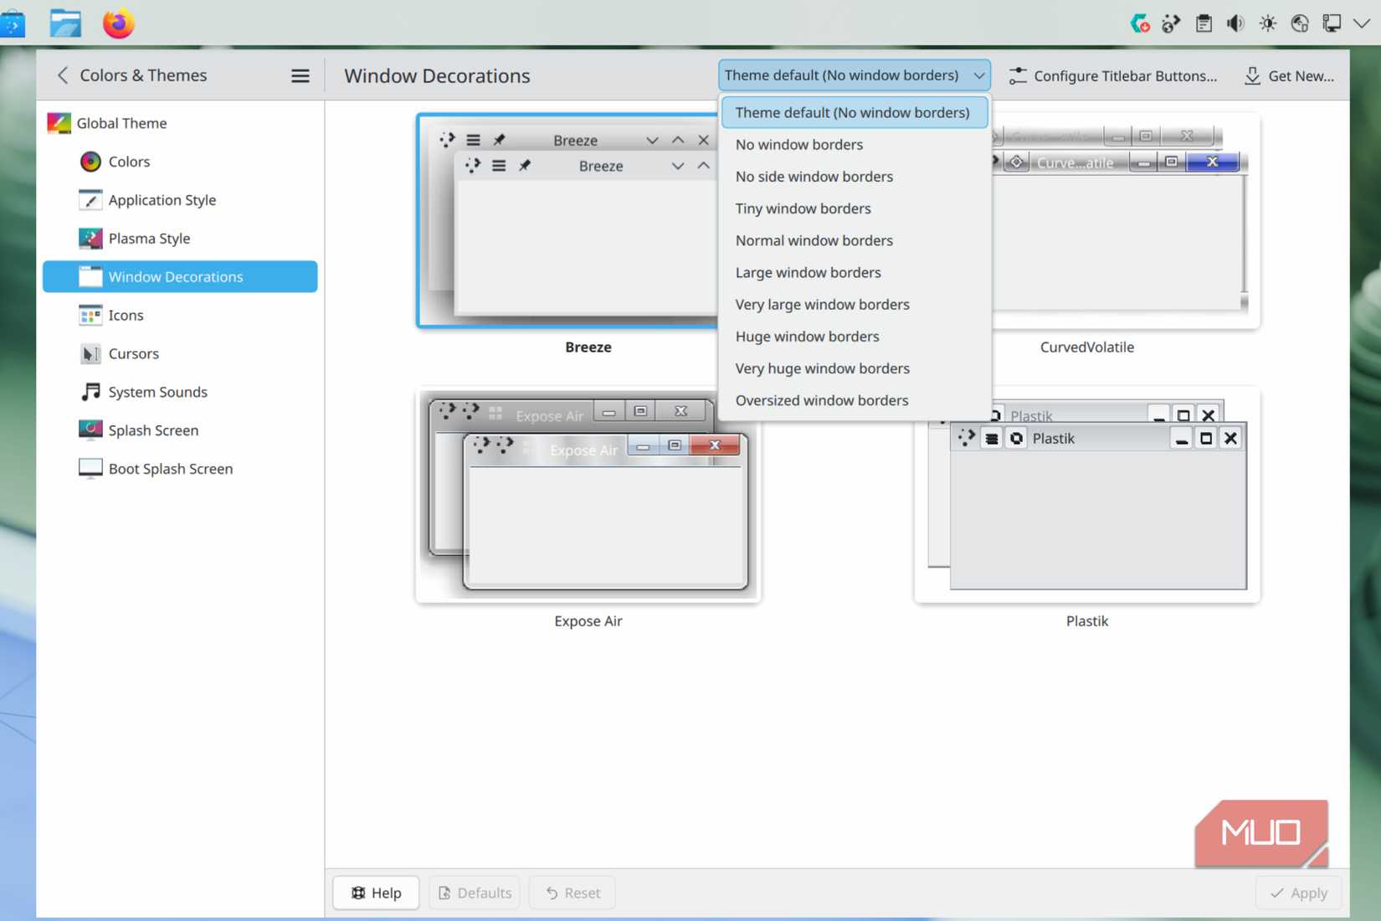Open the network globe tray icon
The height and width of the screenshot is (921, 1381).
click(x=1300, y=23)
